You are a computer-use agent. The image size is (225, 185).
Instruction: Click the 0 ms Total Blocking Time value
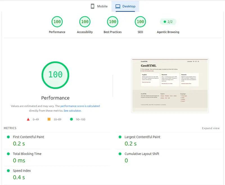pyautogui.click(x=19, y=161)
